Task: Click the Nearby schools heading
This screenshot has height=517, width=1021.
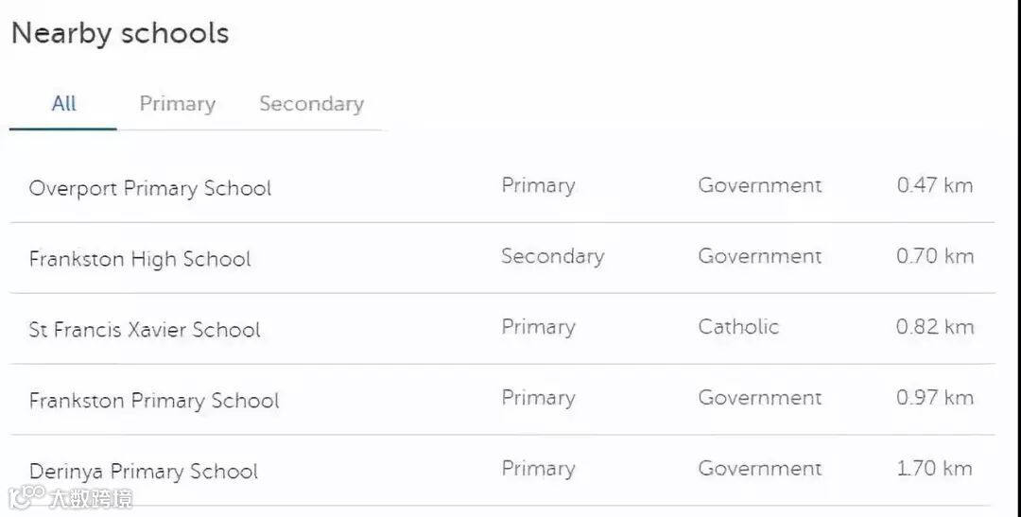Action: coord(120,33)
